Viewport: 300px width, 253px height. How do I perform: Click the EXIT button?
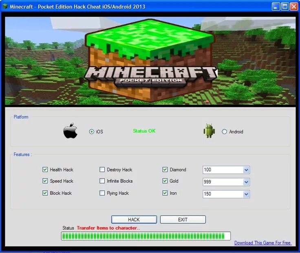click(x=183, y=220)
